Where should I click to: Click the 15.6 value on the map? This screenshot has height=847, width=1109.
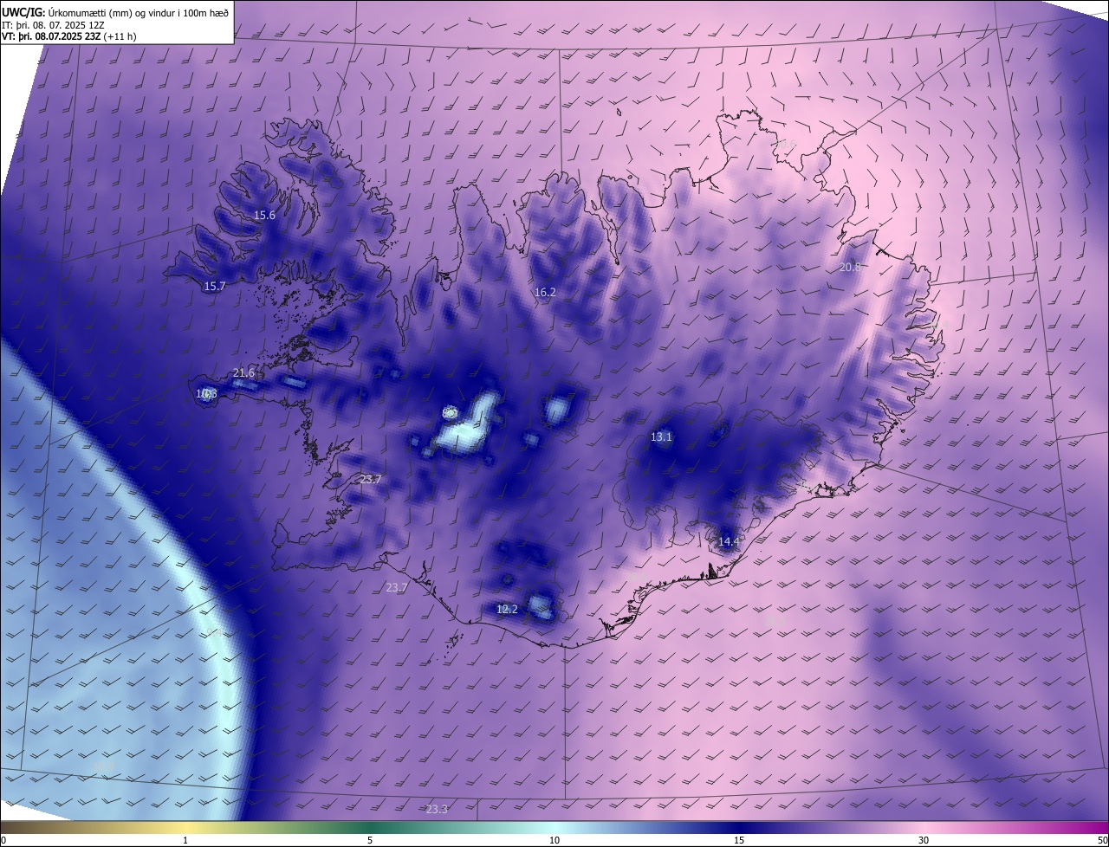tap(264, 216)
